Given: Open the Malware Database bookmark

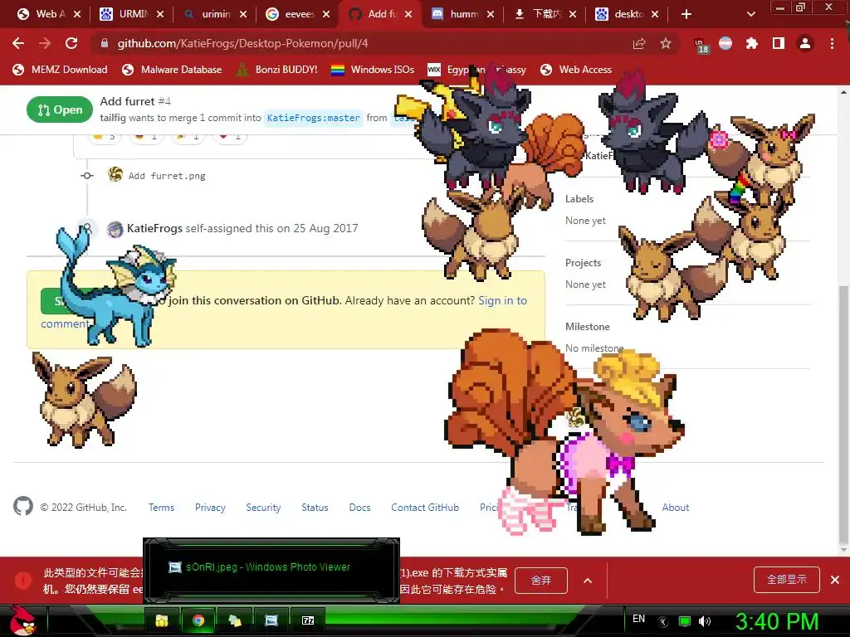Looking at the screenshot, I should (x=173, y=70).
